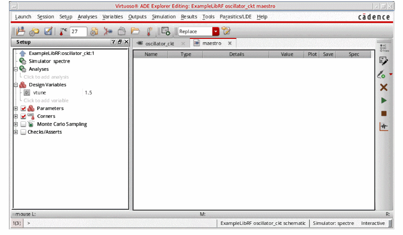Image resolution: width=403 pixels, height=235 pixels.
Task: Open the Parasitics/LDE menu
Action: click(x=235, y=17)
